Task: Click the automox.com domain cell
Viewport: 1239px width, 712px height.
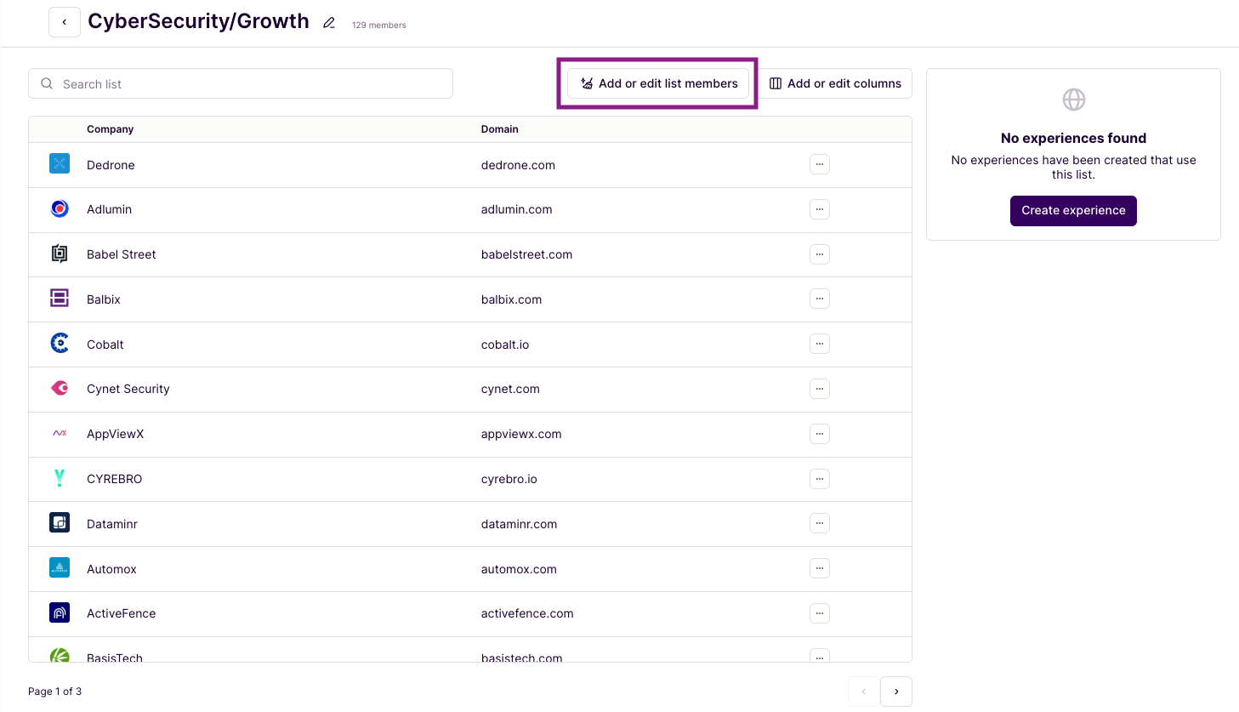Action: [519, 569]
